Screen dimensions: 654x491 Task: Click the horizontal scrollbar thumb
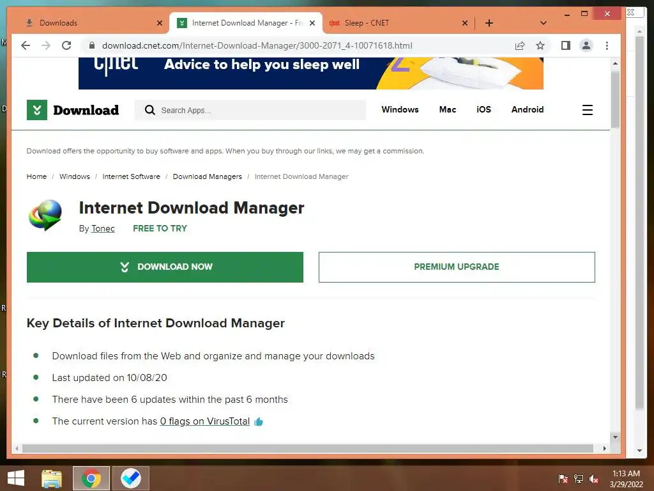pyautogui.click(x=307, y=448)
